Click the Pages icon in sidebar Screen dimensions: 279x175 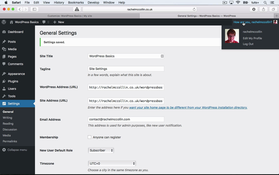[4, 56]
